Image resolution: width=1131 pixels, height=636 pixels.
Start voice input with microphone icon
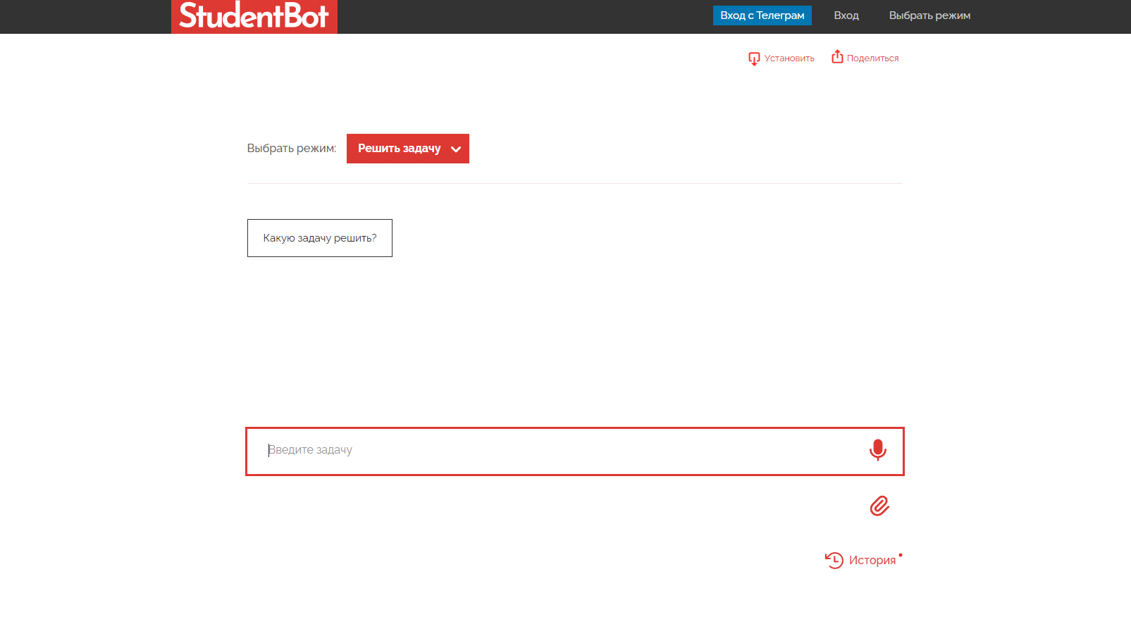[877, 450]
